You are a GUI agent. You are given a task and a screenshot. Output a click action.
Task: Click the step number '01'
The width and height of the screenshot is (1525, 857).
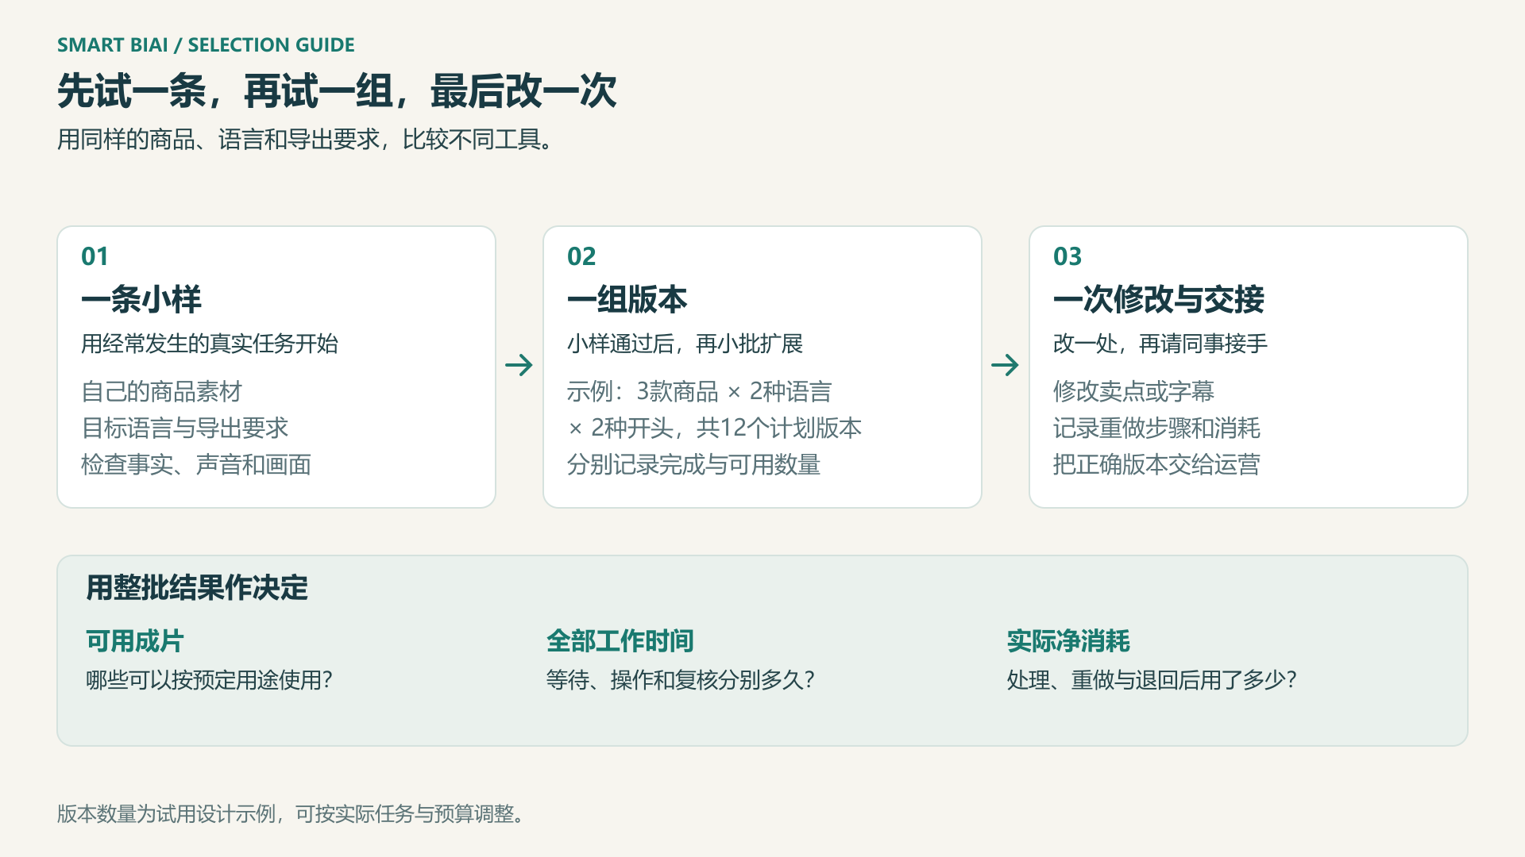pyautogui.click(x=95, y=256)
